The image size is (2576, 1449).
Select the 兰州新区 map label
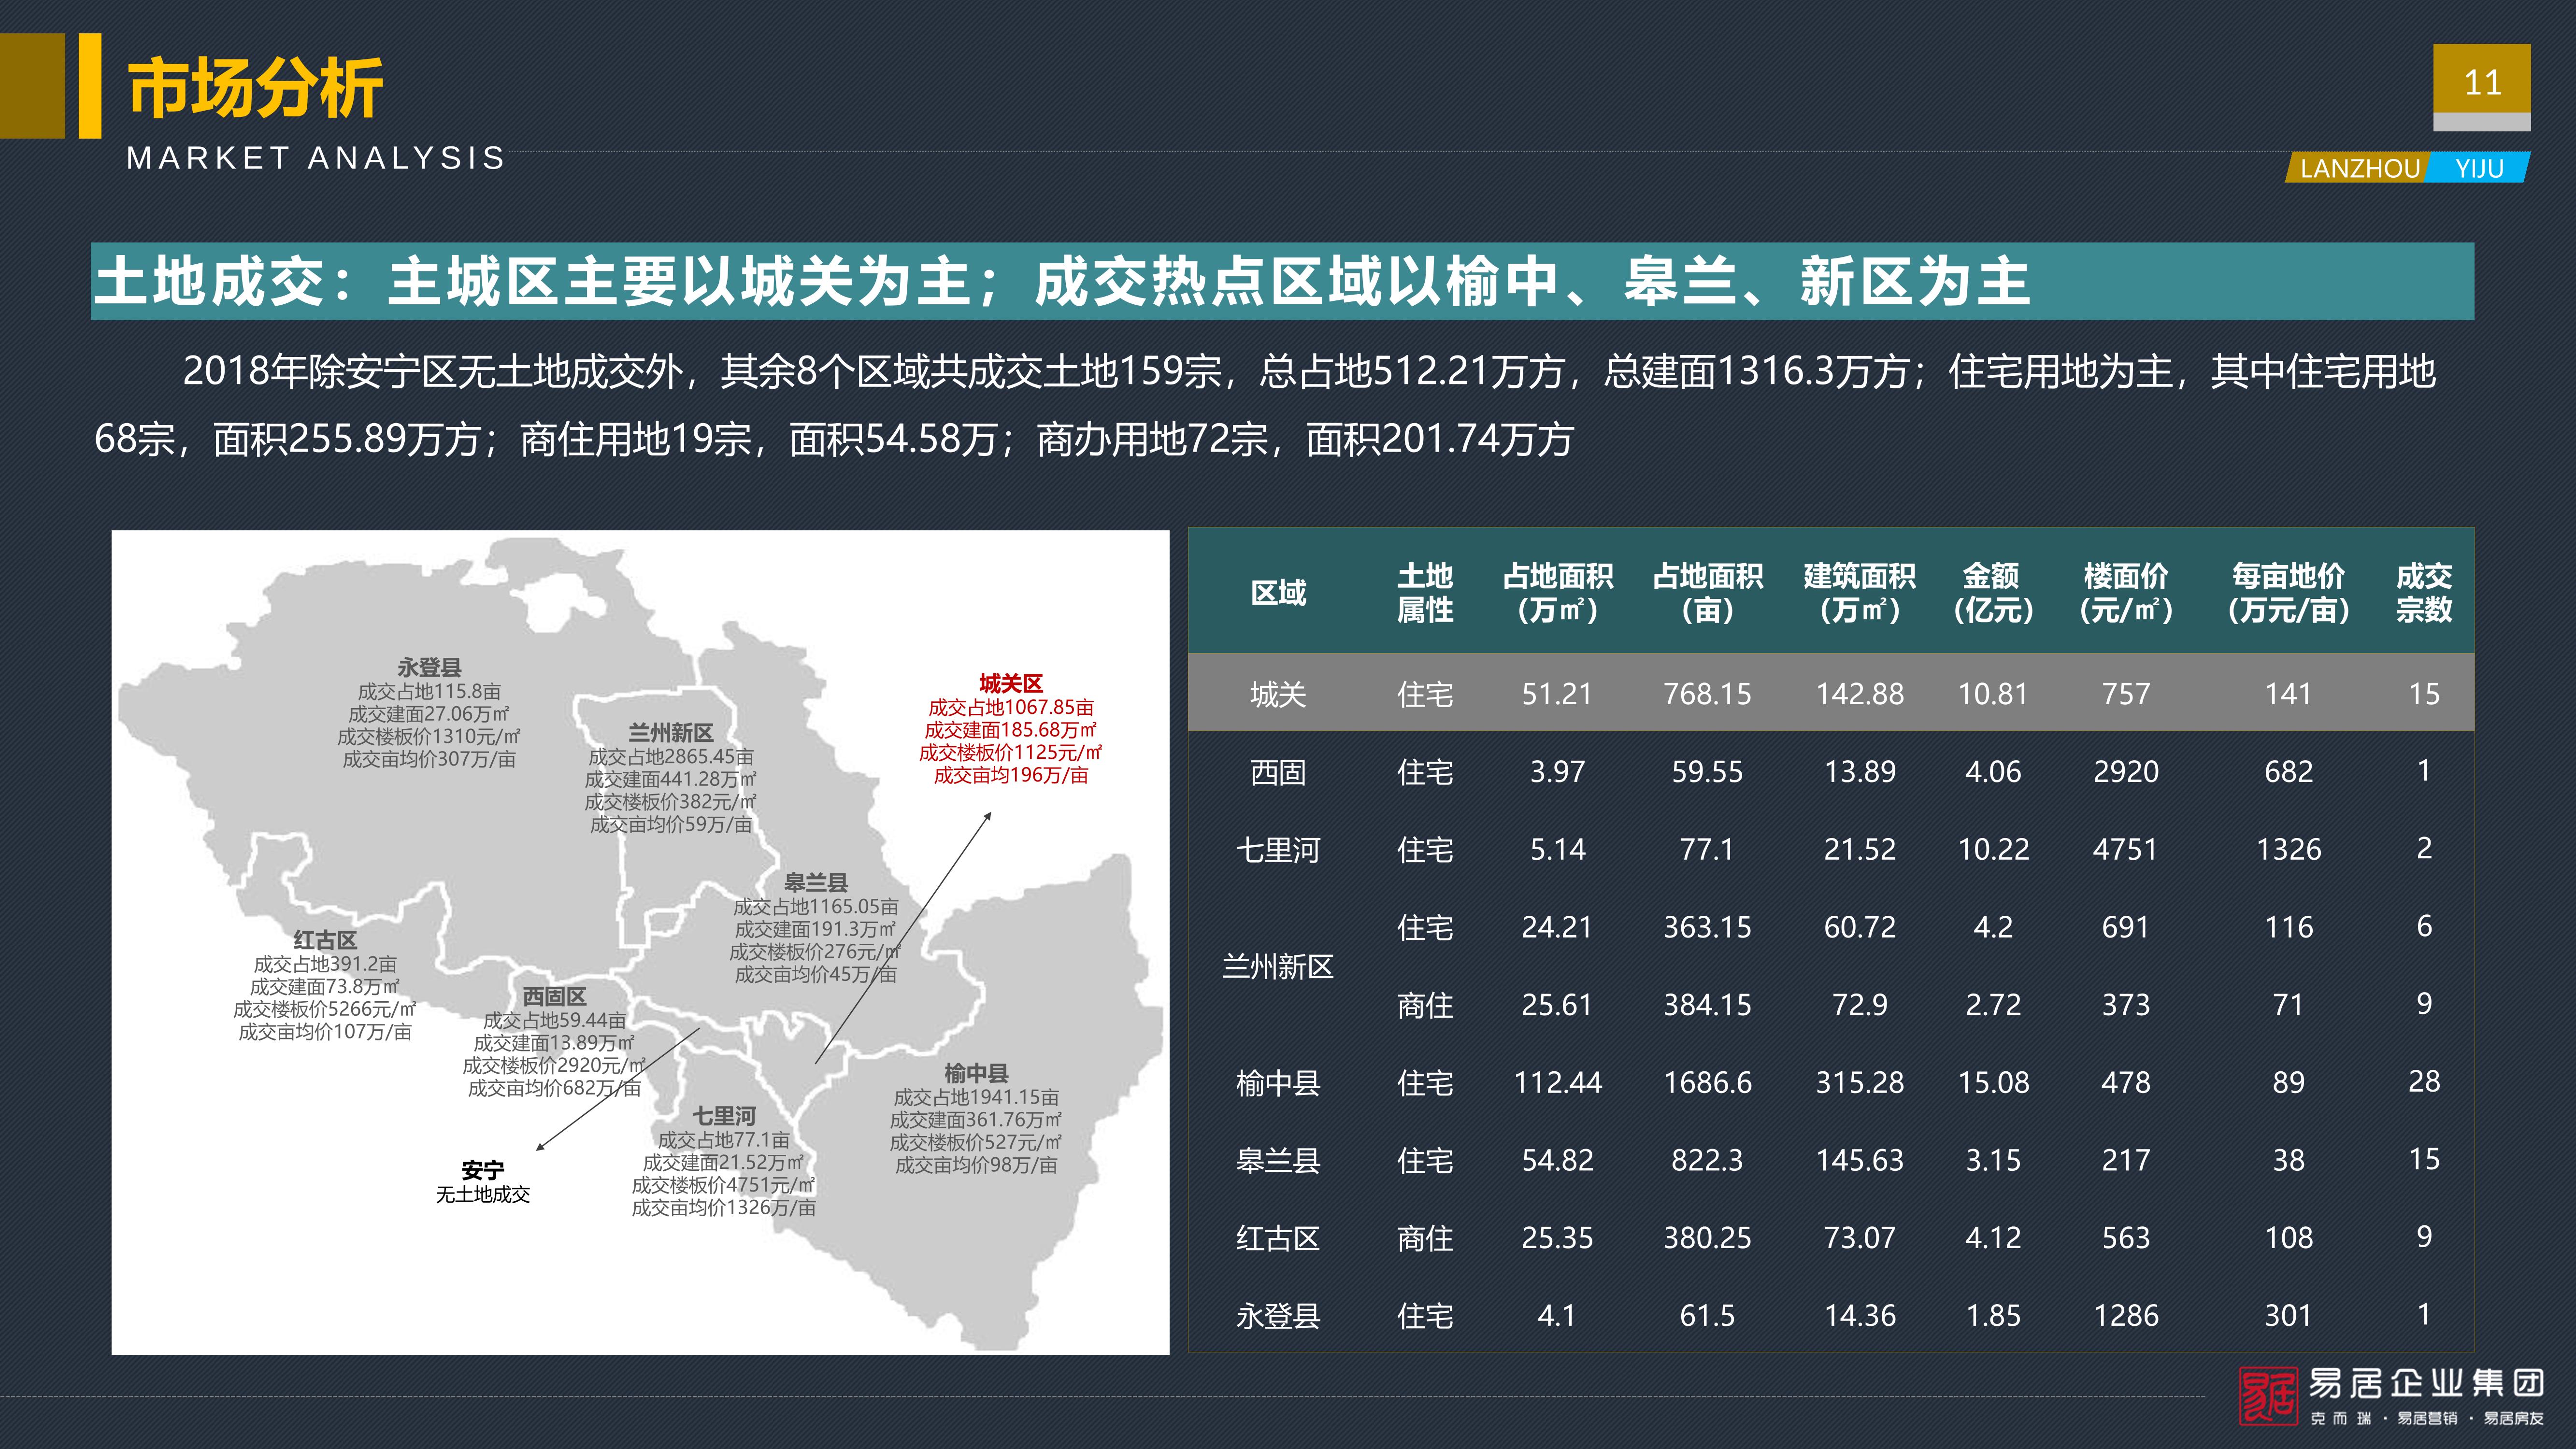pyautogui.click(x=670, y=732)
